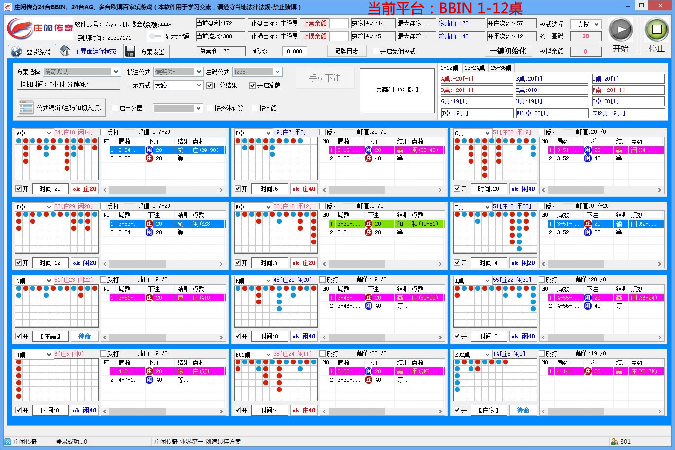Toggle the 显示余额 switch

[155, 36]
